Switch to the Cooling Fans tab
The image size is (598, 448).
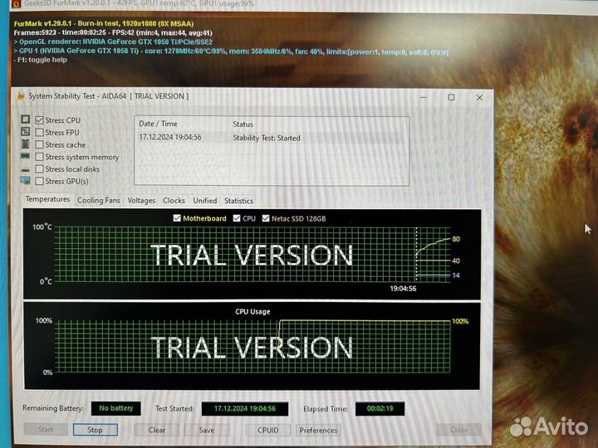click(98, 200)
